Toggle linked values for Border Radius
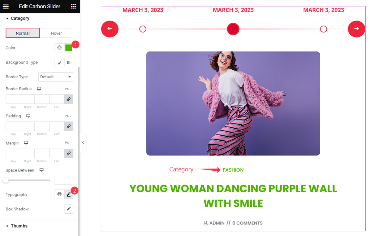Image resolution: width=370 pixels, height=236 pixels. [x=69, y=99]
